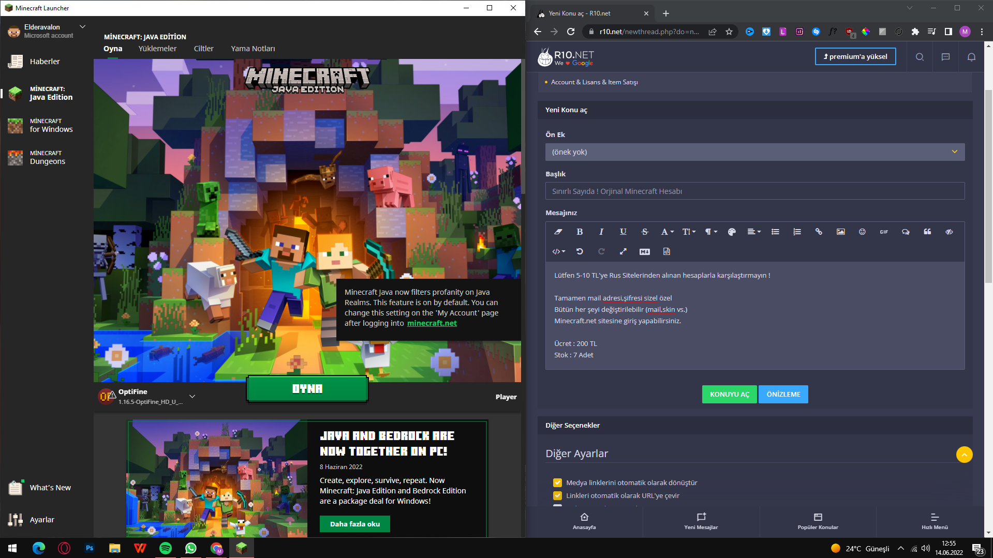
Task: Toggle bold formatting in message editor
Action: tap(580, 232)
